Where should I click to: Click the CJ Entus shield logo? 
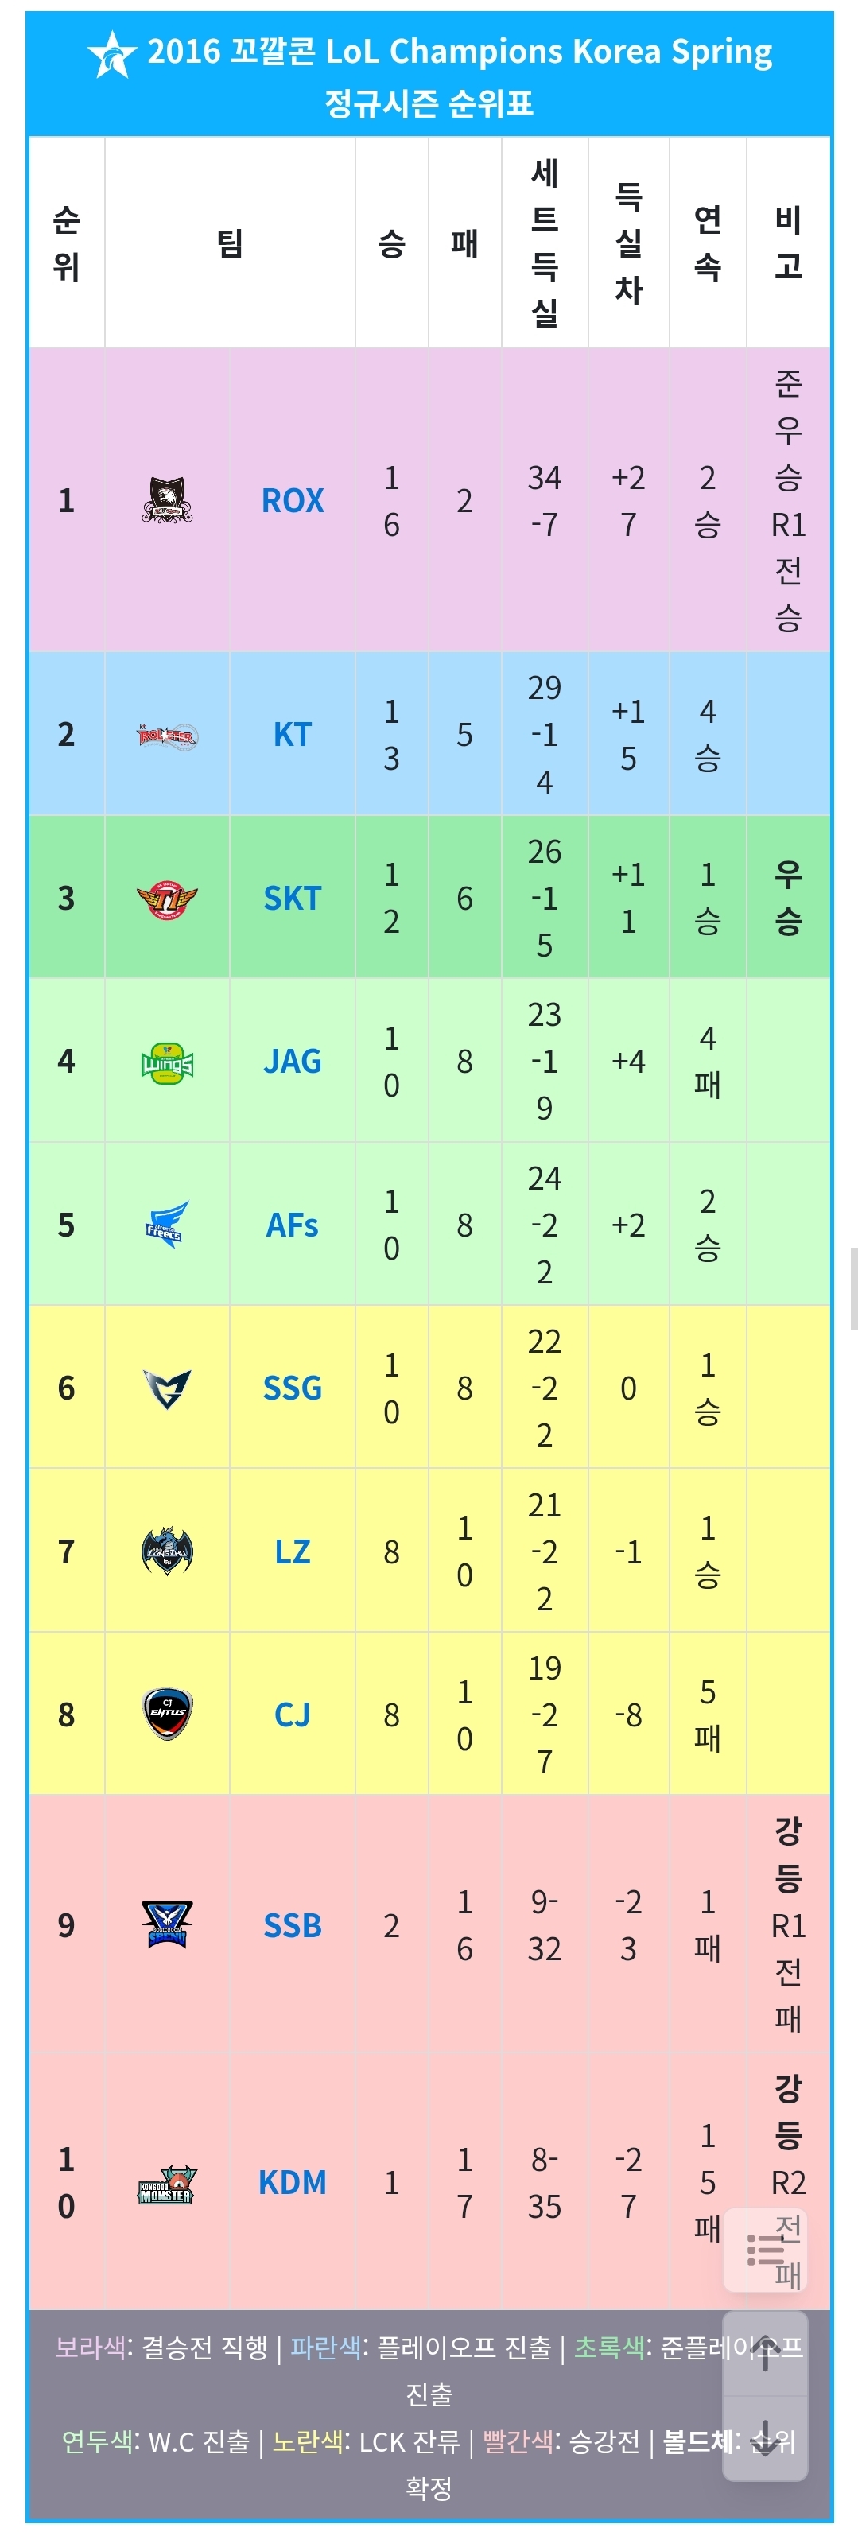(167, 1715)
